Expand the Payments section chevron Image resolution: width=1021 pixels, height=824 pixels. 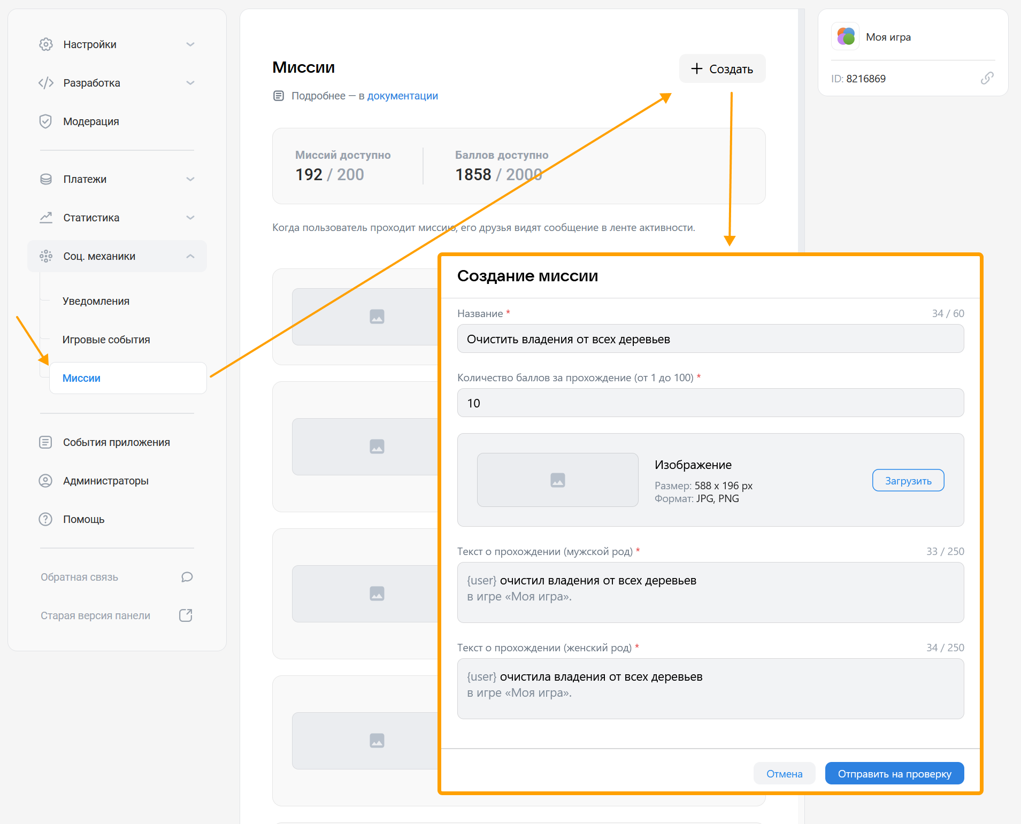coord(190,179)
